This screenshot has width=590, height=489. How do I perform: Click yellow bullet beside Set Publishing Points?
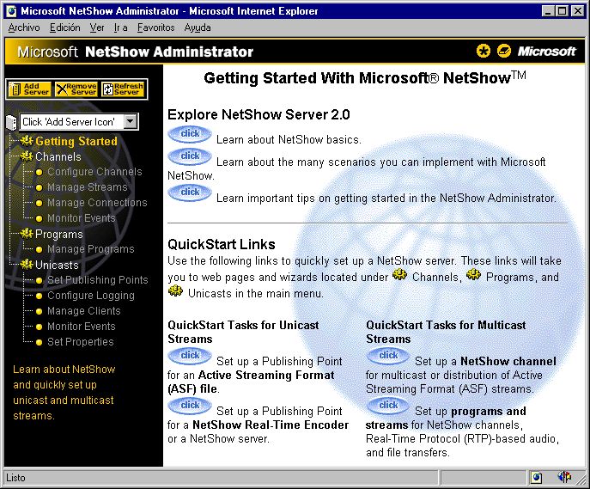[x=40, y=280]
